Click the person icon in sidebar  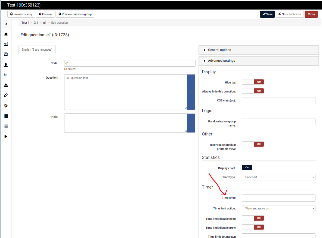tap(6, 65)
